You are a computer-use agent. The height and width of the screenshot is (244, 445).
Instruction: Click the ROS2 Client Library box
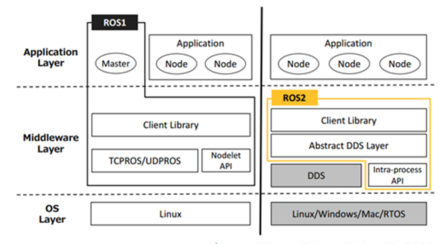pos(349,120)
